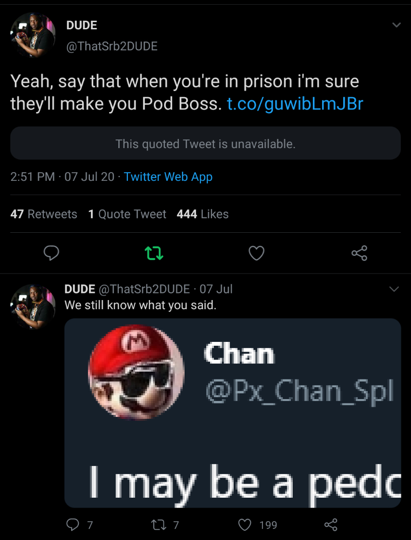Reply to the main tweet

51,253
